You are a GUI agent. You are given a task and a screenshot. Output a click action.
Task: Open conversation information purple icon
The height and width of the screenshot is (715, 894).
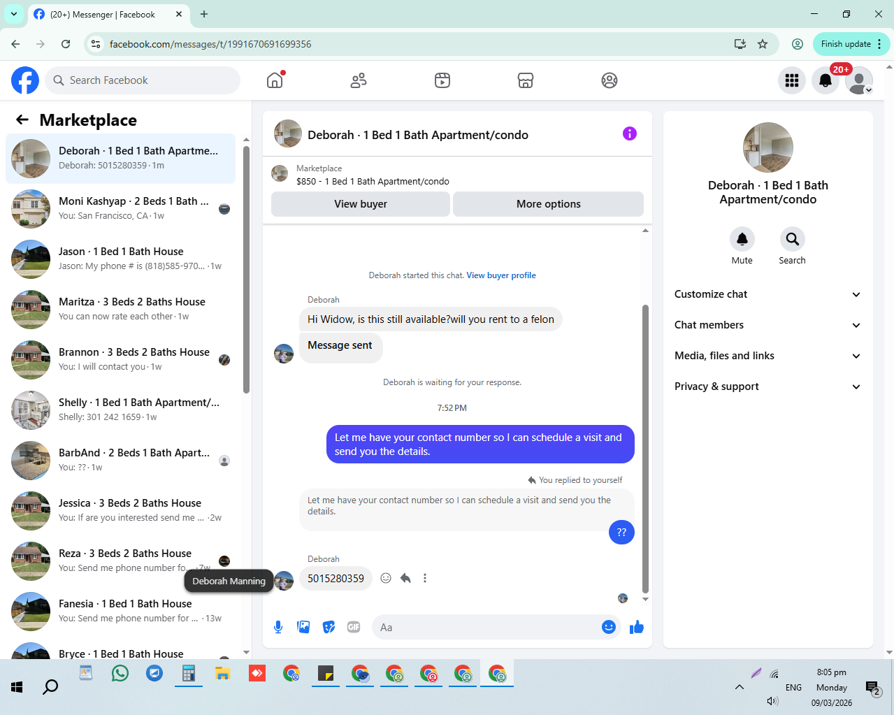(x=630, y=133)
